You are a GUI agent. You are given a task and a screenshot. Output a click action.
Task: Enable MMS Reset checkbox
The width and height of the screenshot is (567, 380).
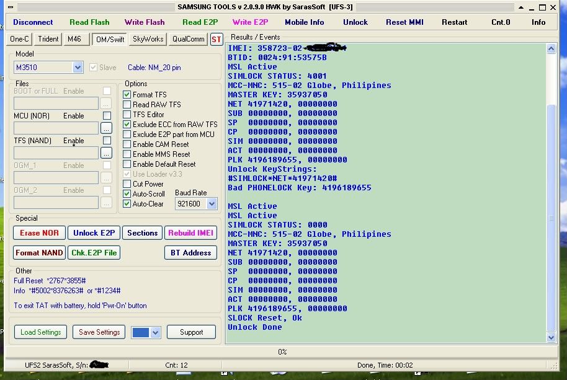[x=127, y=154]
